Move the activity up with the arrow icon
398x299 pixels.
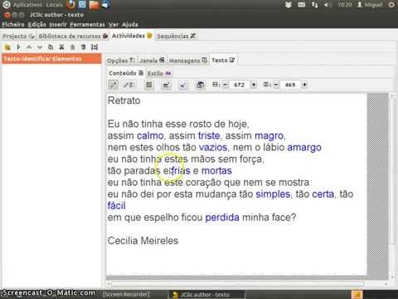click(29, 47)
